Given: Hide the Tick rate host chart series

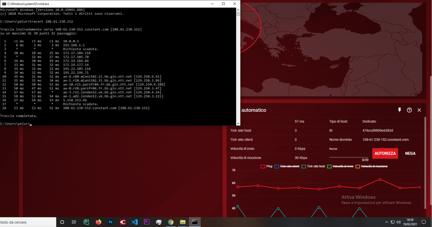Looking at the screenshot, I should 313,167.
